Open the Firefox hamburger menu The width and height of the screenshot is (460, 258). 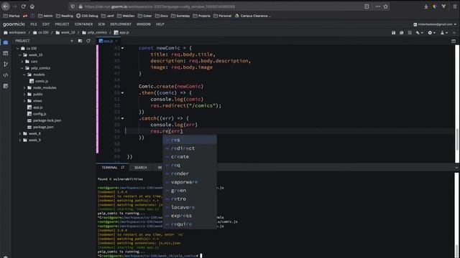[x=455, y=6]
